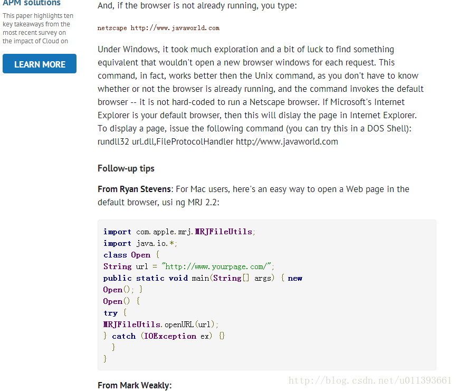Click the red netscape command line
458x391 pixels.
point(158,28)
